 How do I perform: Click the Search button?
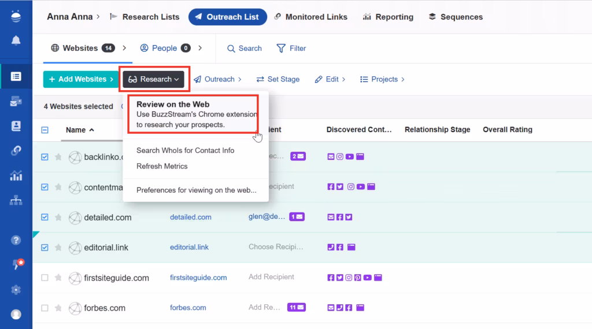point(245,48)
